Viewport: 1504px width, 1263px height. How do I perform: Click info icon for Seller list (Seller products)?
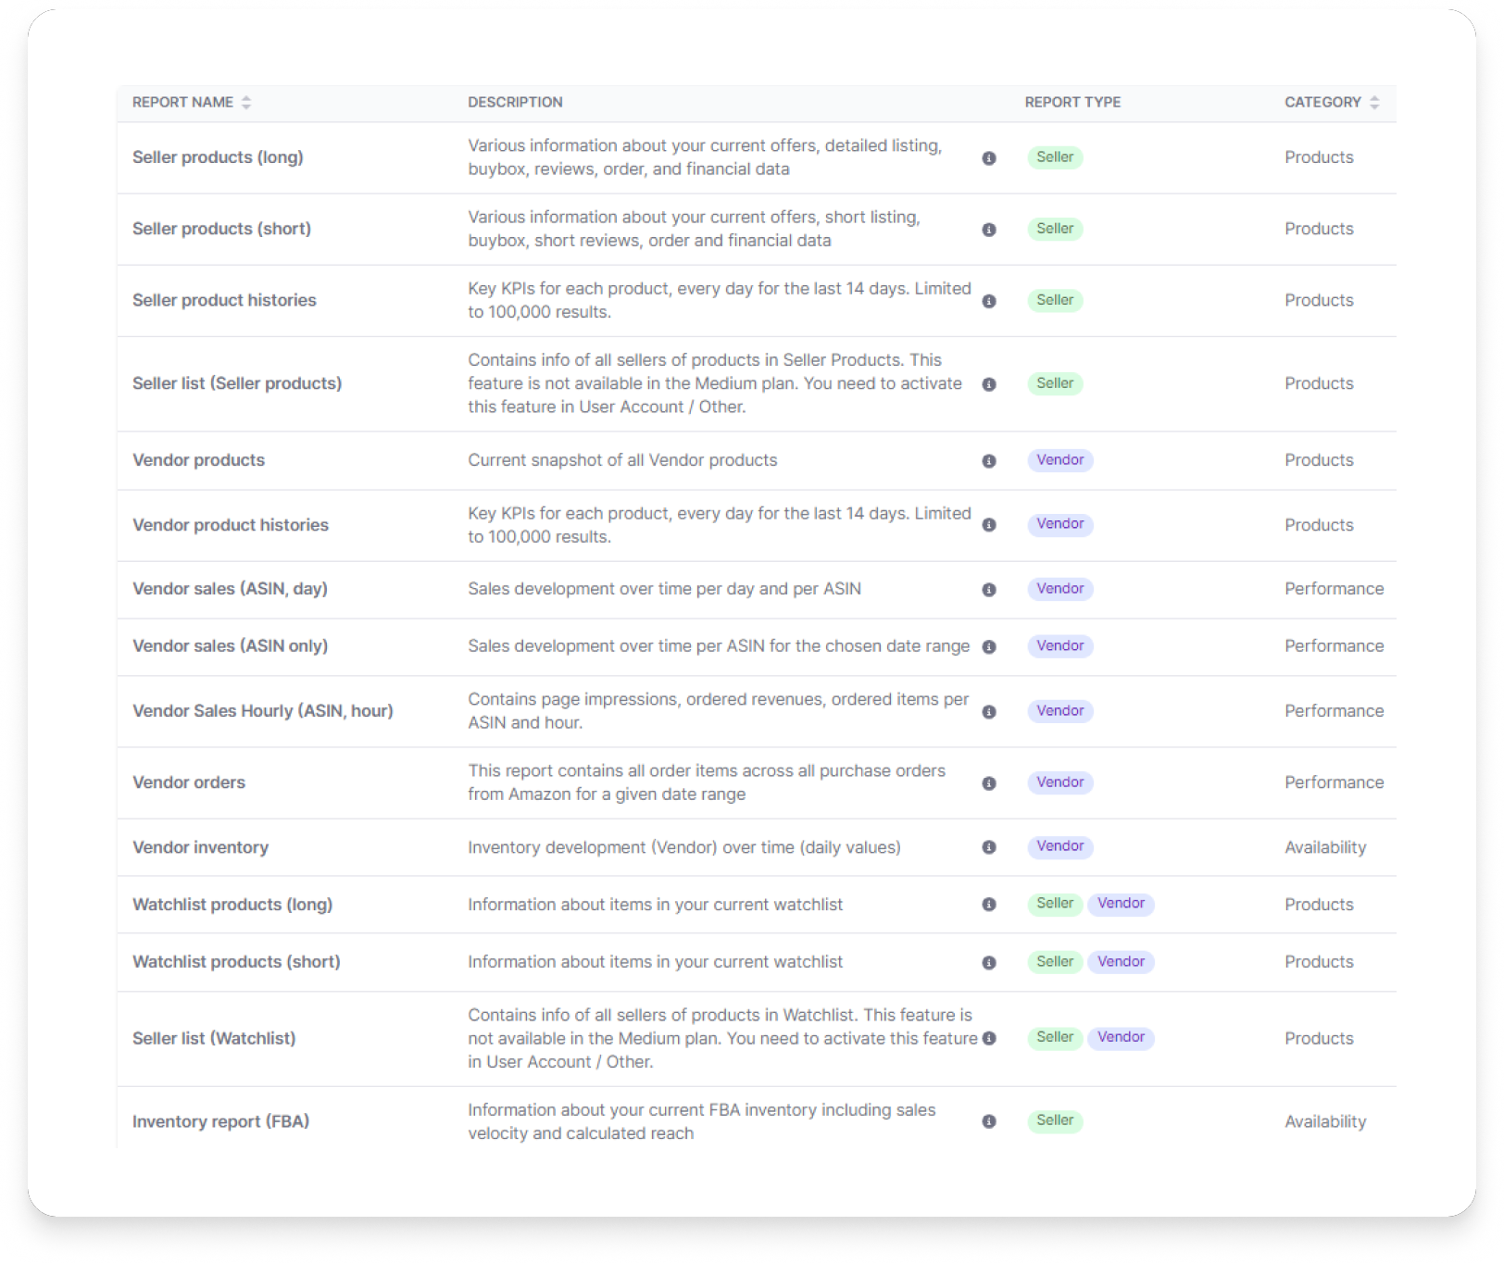pyautogui.click(x=989, y=384)
